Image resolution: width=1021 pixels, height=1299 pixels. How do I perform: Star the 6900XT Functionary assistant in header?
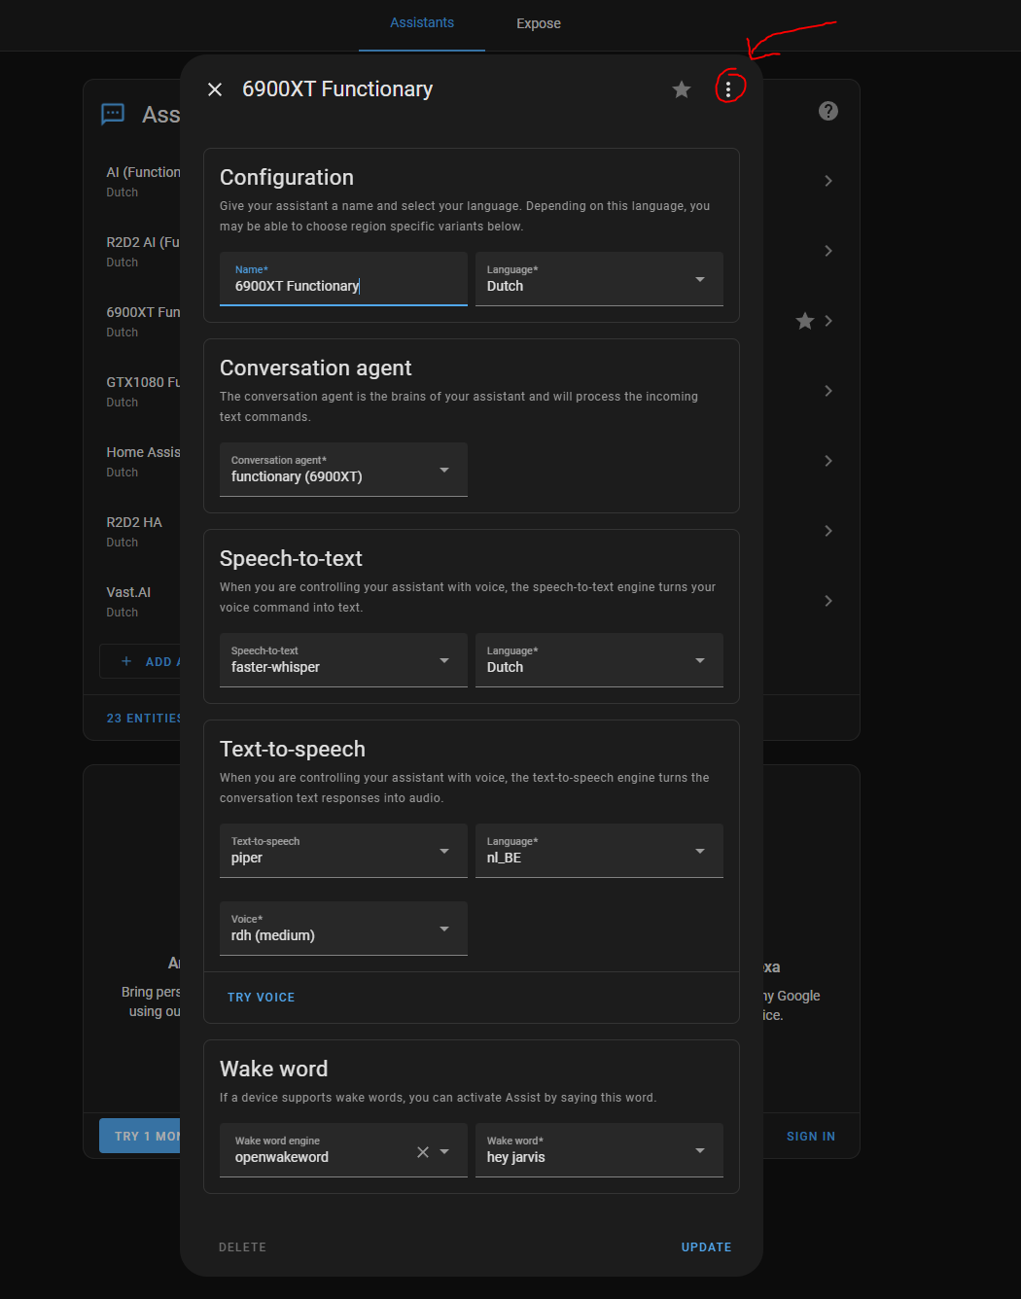pos(681,88)
